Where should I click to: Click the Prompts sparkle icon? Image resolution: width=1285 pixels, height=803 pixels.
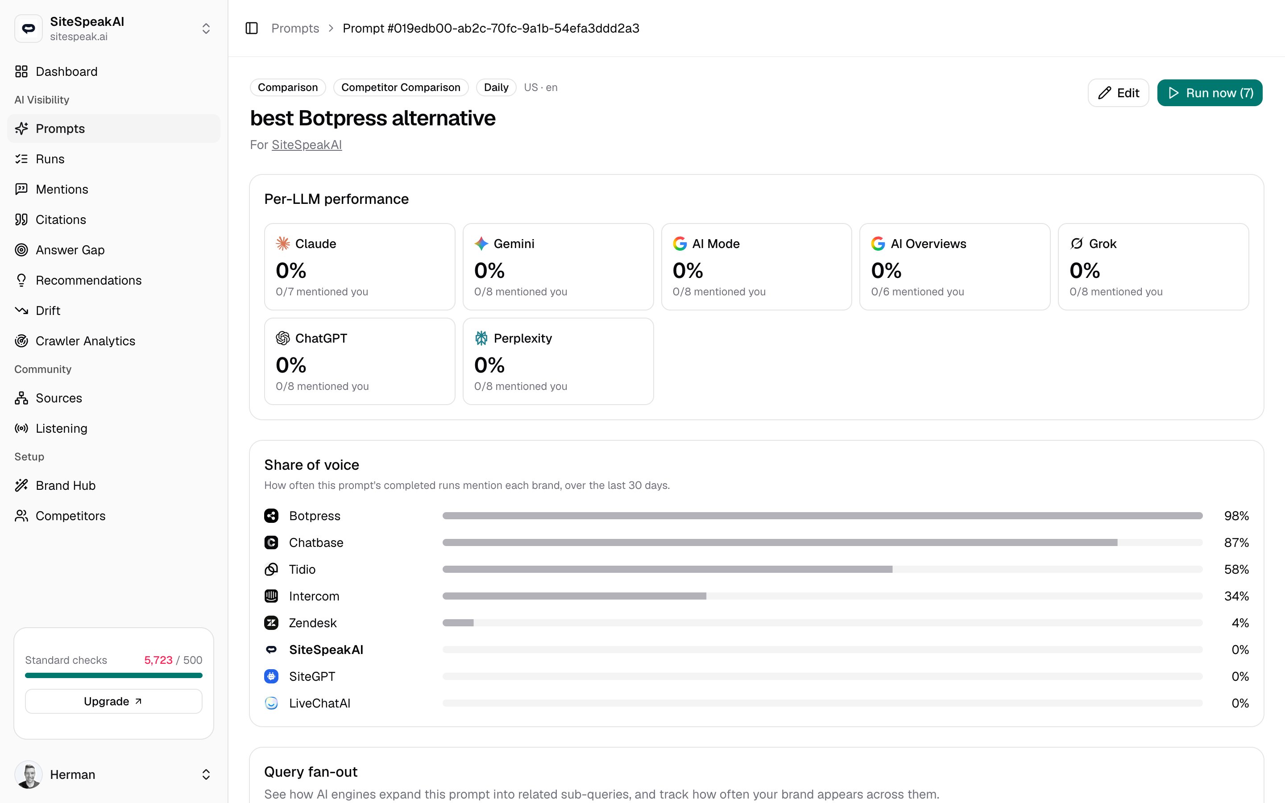[x=21, y=128]
